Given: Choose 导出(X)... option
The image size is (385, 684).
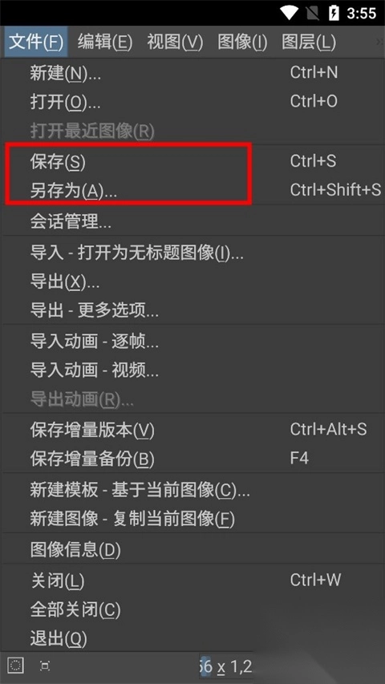Looking at the screenshot, I should 192,282.
